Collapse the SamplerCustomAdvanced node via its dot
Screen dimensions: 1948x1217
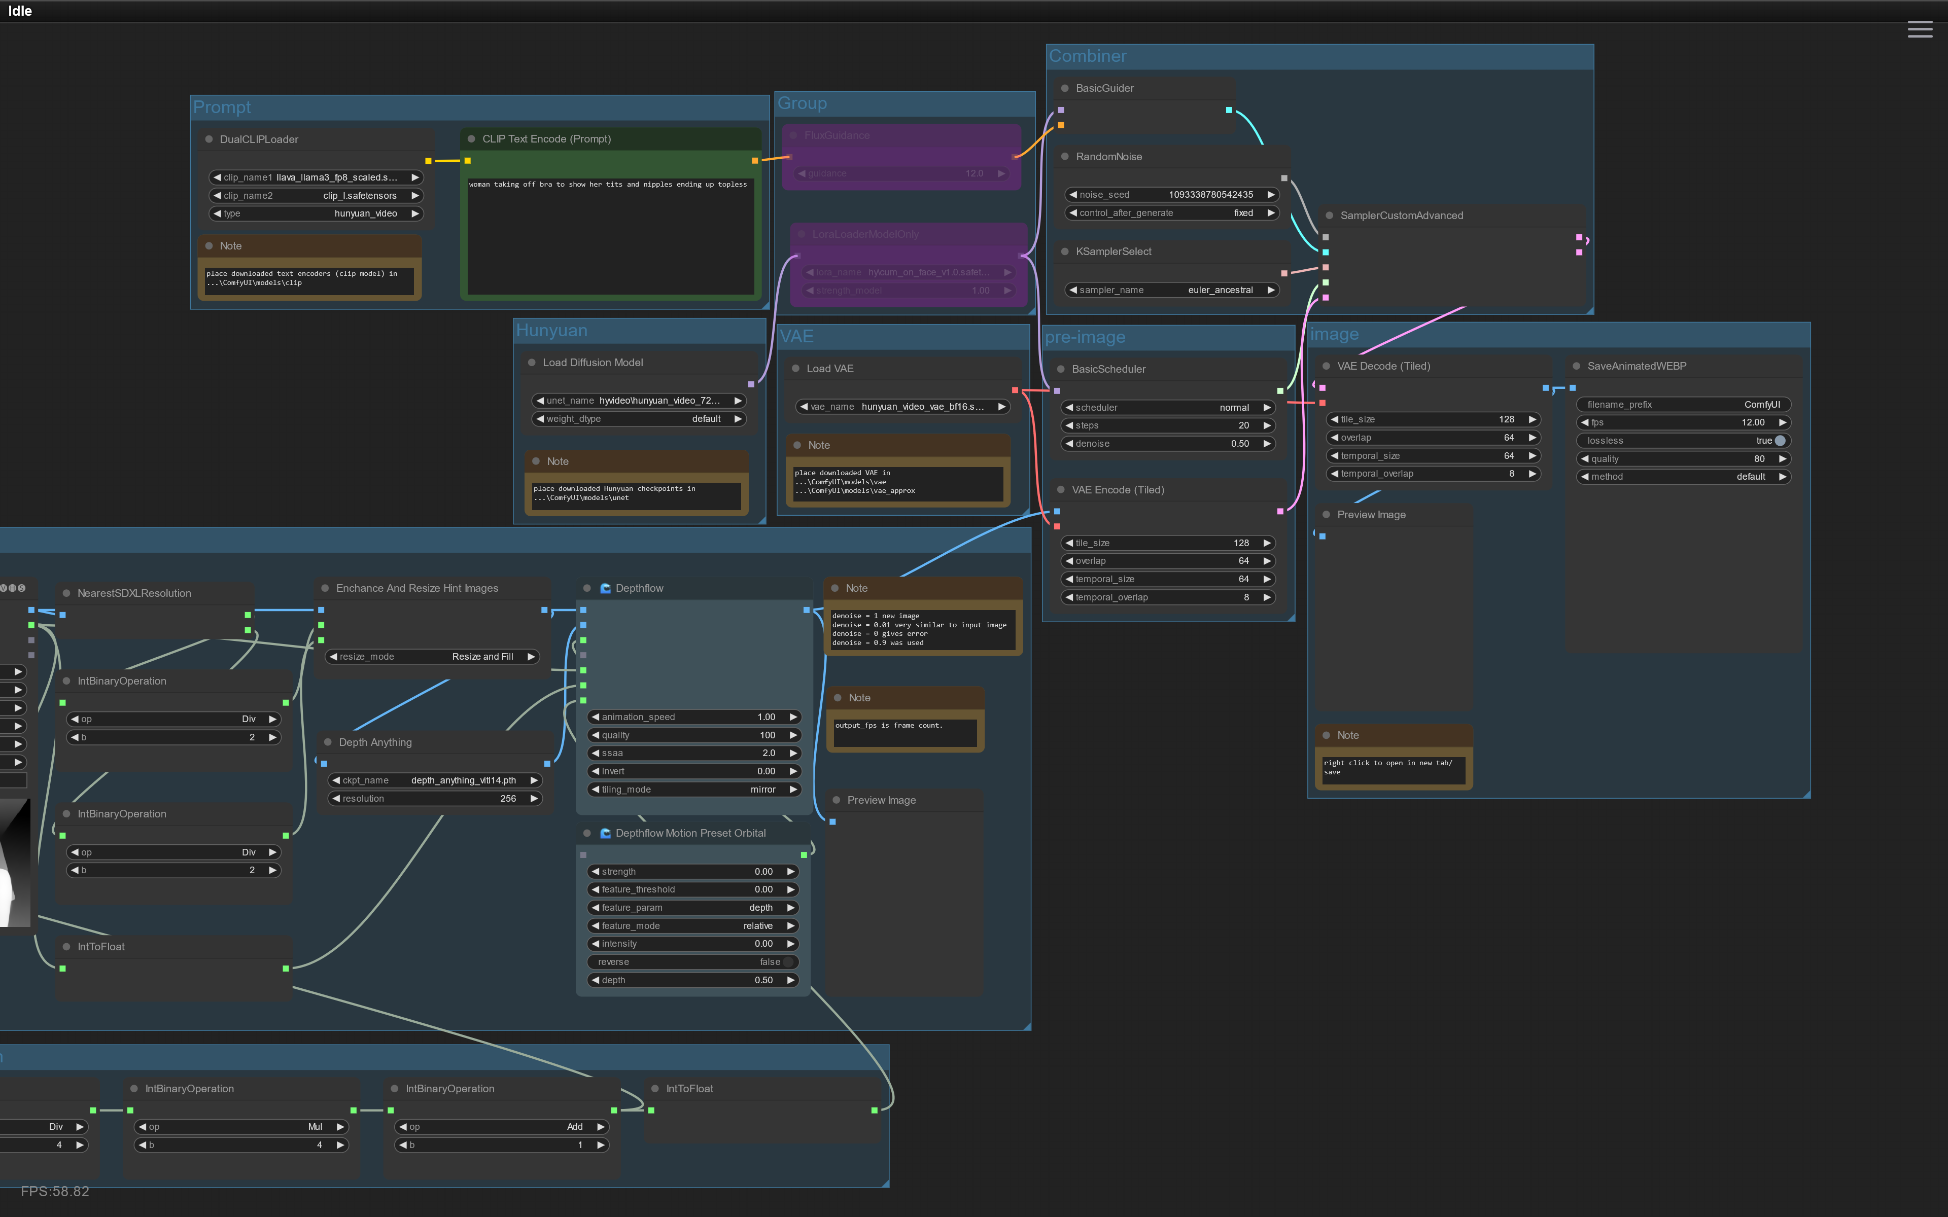tap(1329, 216)
